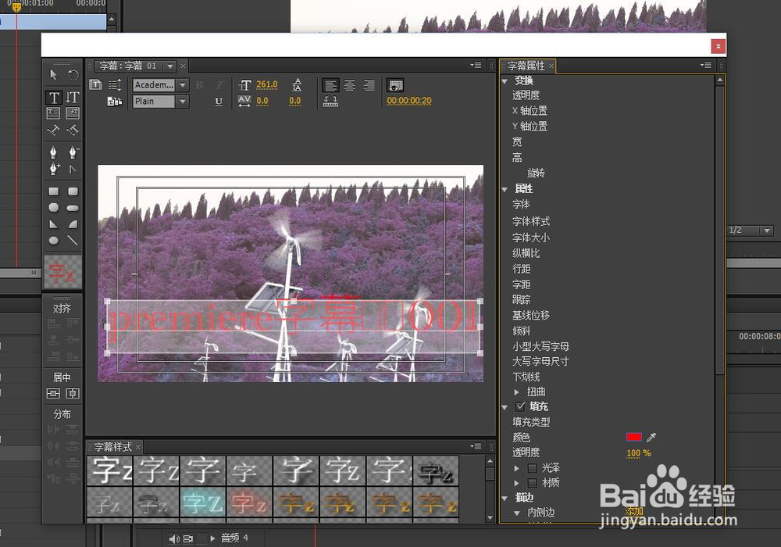Image resolution: width=781 pixels, height=547 pixels.
Task: Open the red fill color swatch
Action: click(x=633, y=437)
